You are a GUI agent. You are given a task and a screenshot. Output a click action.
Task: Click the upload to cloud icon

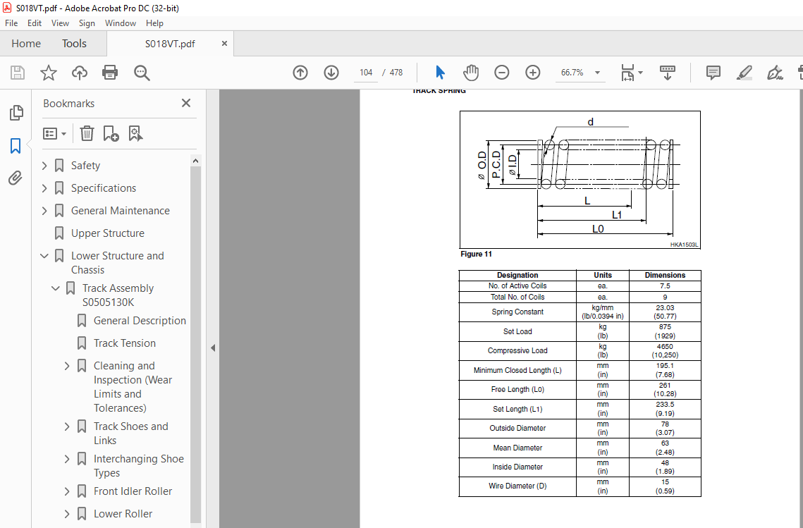tap(80, 73)
